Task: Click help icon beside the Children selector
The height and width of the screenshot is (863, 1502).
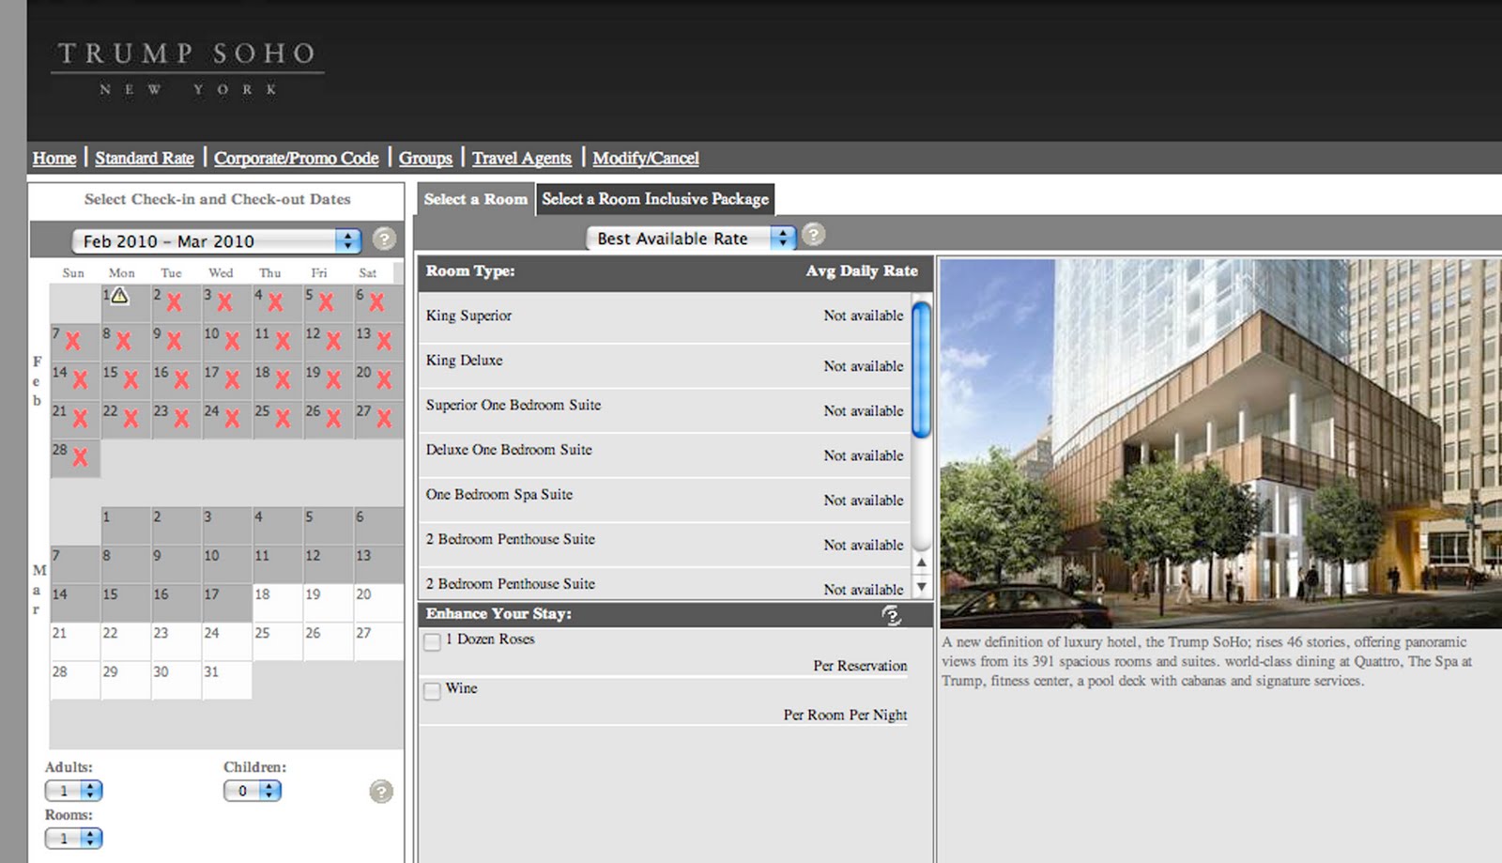Action: coord(381,792)
